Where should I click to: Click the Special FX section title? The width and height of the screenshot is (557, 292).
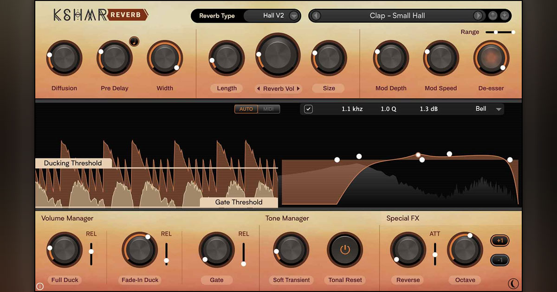(x=403, y=218)
